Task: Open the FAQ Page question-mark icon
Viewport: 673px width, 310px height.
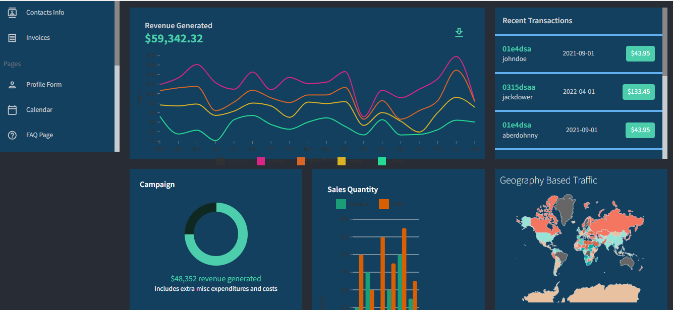Action: pyautogui.click(x=12, y=135)
